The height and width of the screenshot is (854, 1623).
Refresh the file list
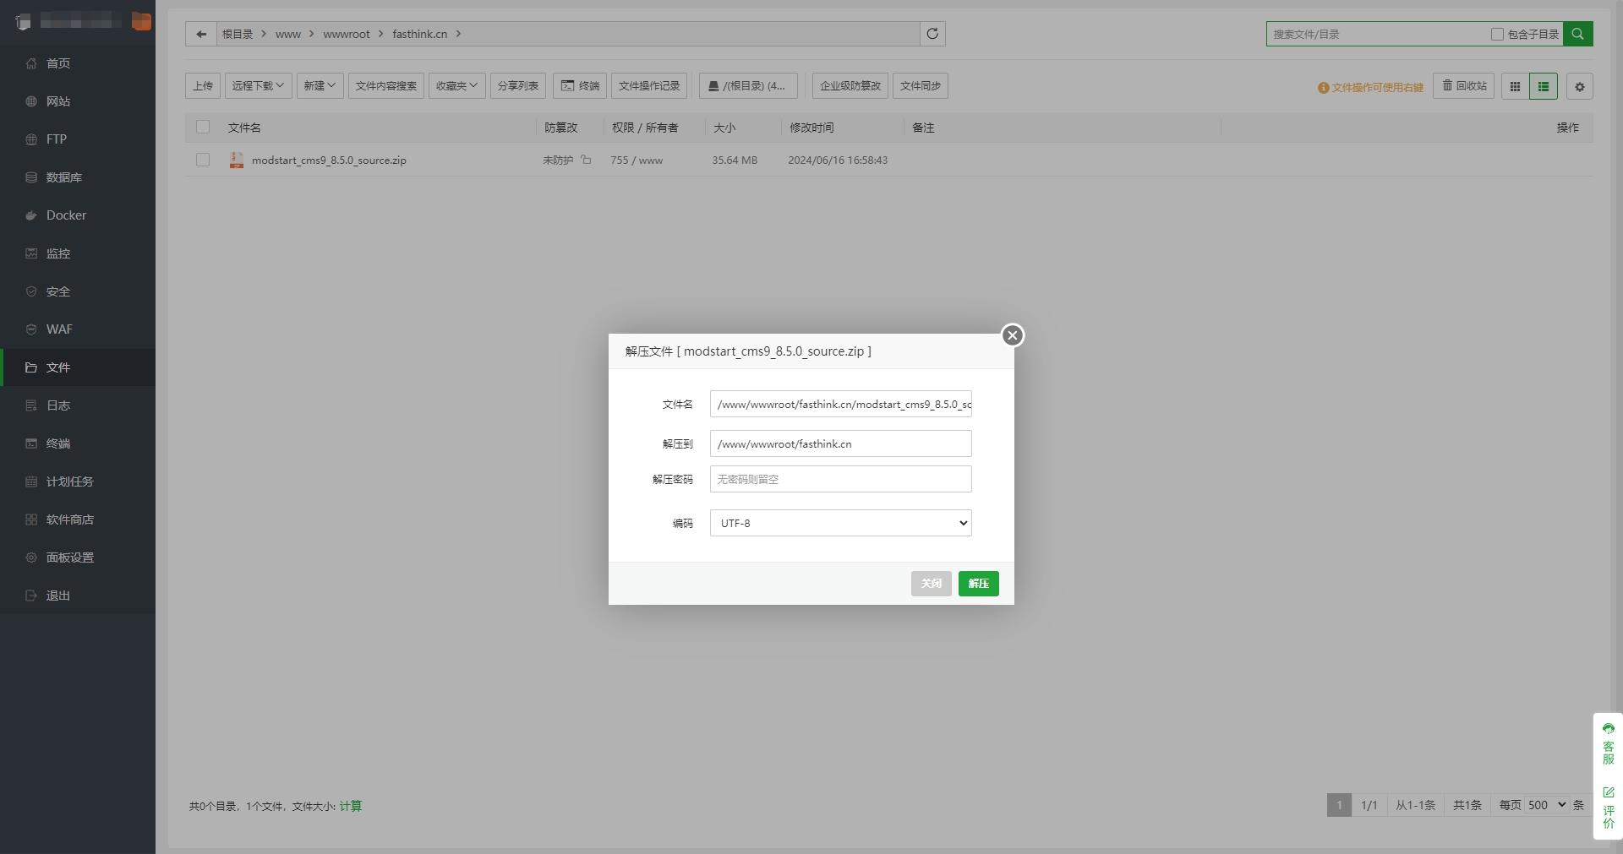pyautogui.click(x=932, y=34)
